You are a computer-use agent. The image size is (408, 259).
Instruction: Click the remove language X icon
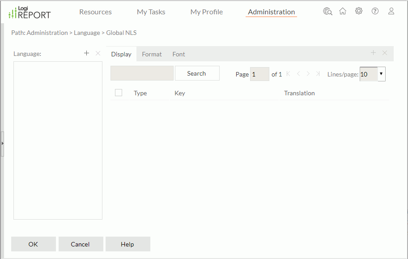[98, 53]
